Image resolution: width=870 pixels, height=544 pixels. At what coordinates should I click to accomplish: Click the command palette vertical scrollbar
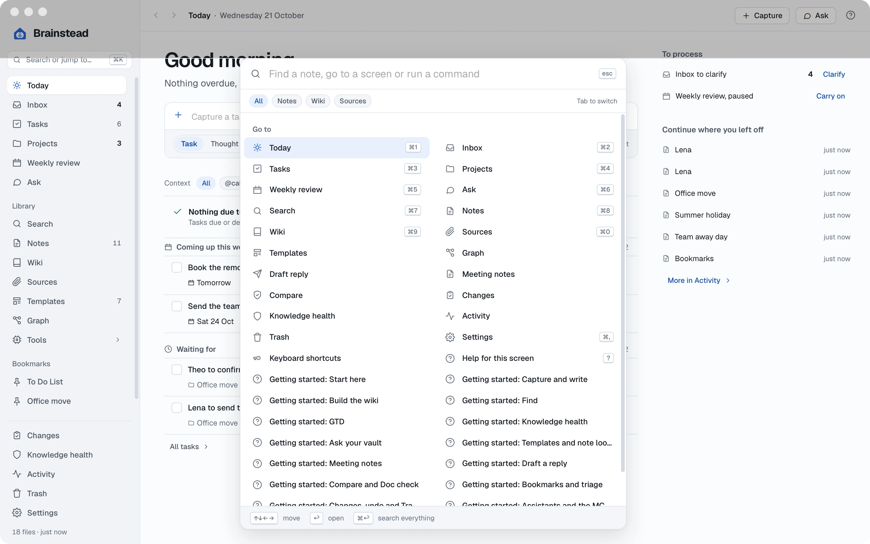(623, 293)
